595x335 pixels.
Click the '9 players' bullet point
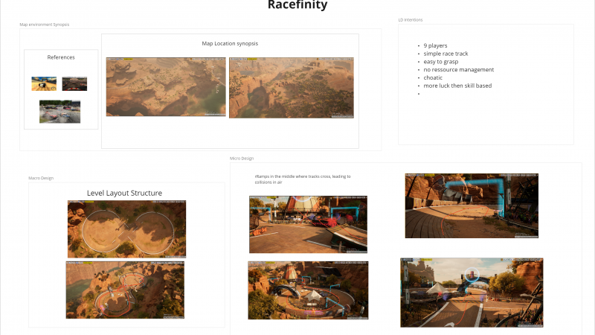click(x=436, y=46)
